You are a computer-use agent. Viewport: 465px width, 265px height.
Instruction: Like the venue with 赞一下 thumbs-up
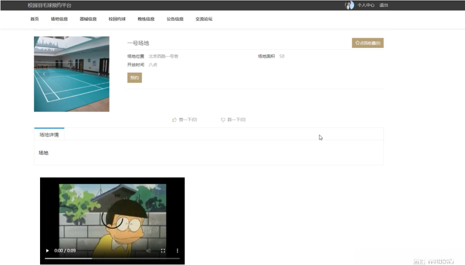pyautogui.click(x=185, y=120)
